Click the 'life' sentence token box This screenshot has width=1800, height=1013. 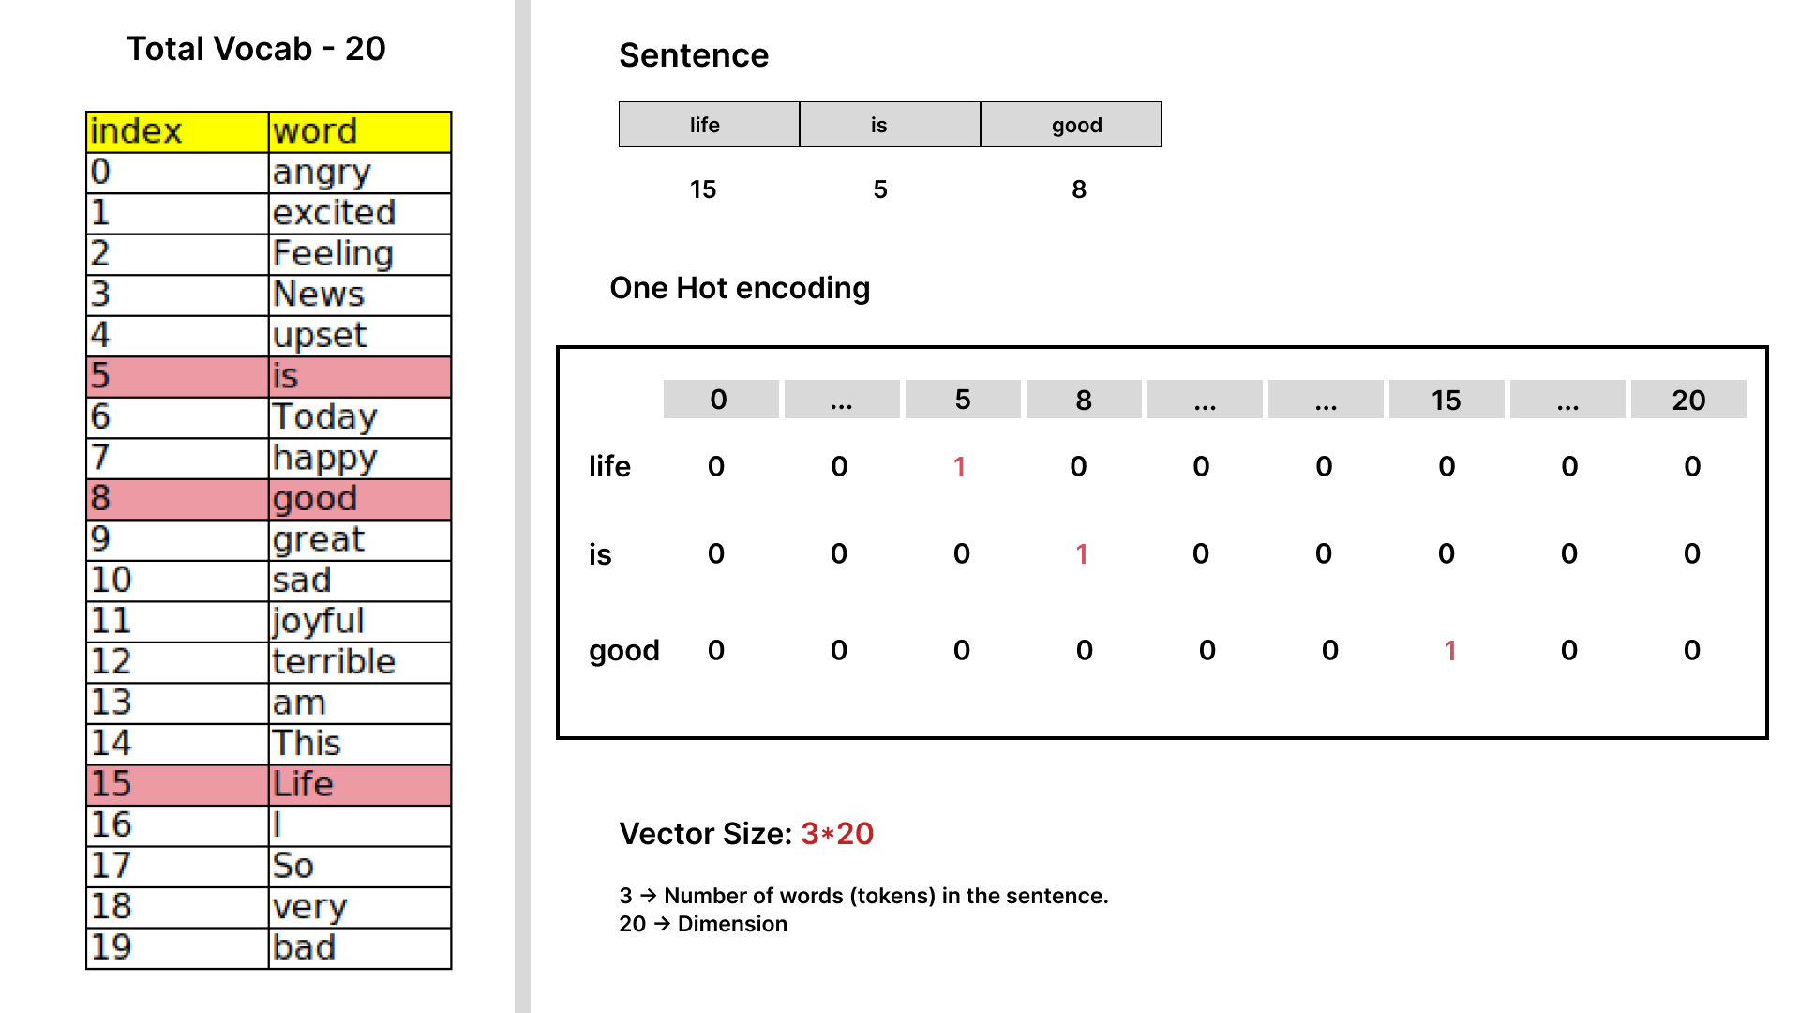coord(709,125)
